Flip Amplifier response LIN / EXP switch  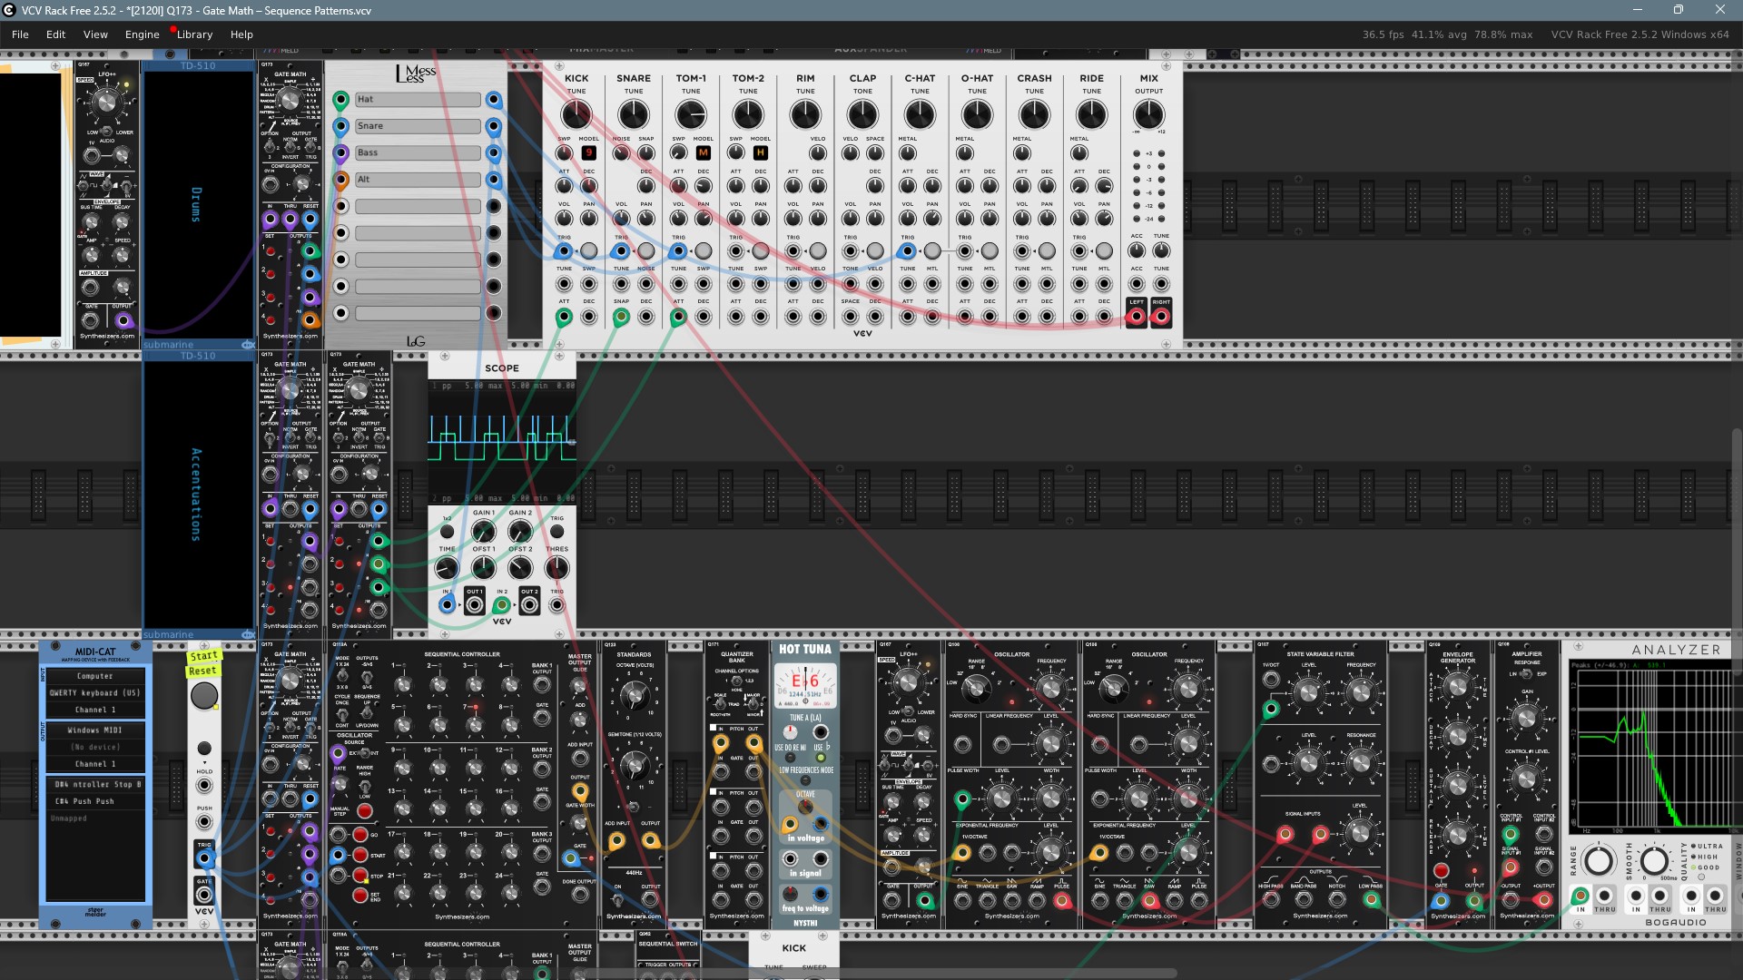tap(1525, 673)
